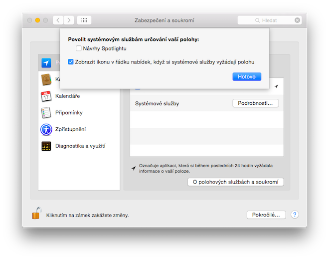
Task: Show all preferences via grid icon
Action: click(84, 20)
